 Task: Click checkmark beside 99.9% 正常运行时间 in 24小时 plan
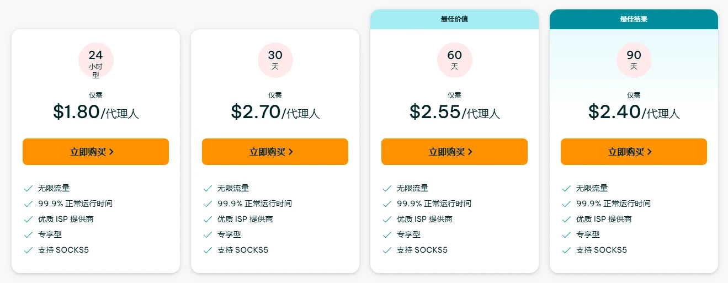(28, 204)
